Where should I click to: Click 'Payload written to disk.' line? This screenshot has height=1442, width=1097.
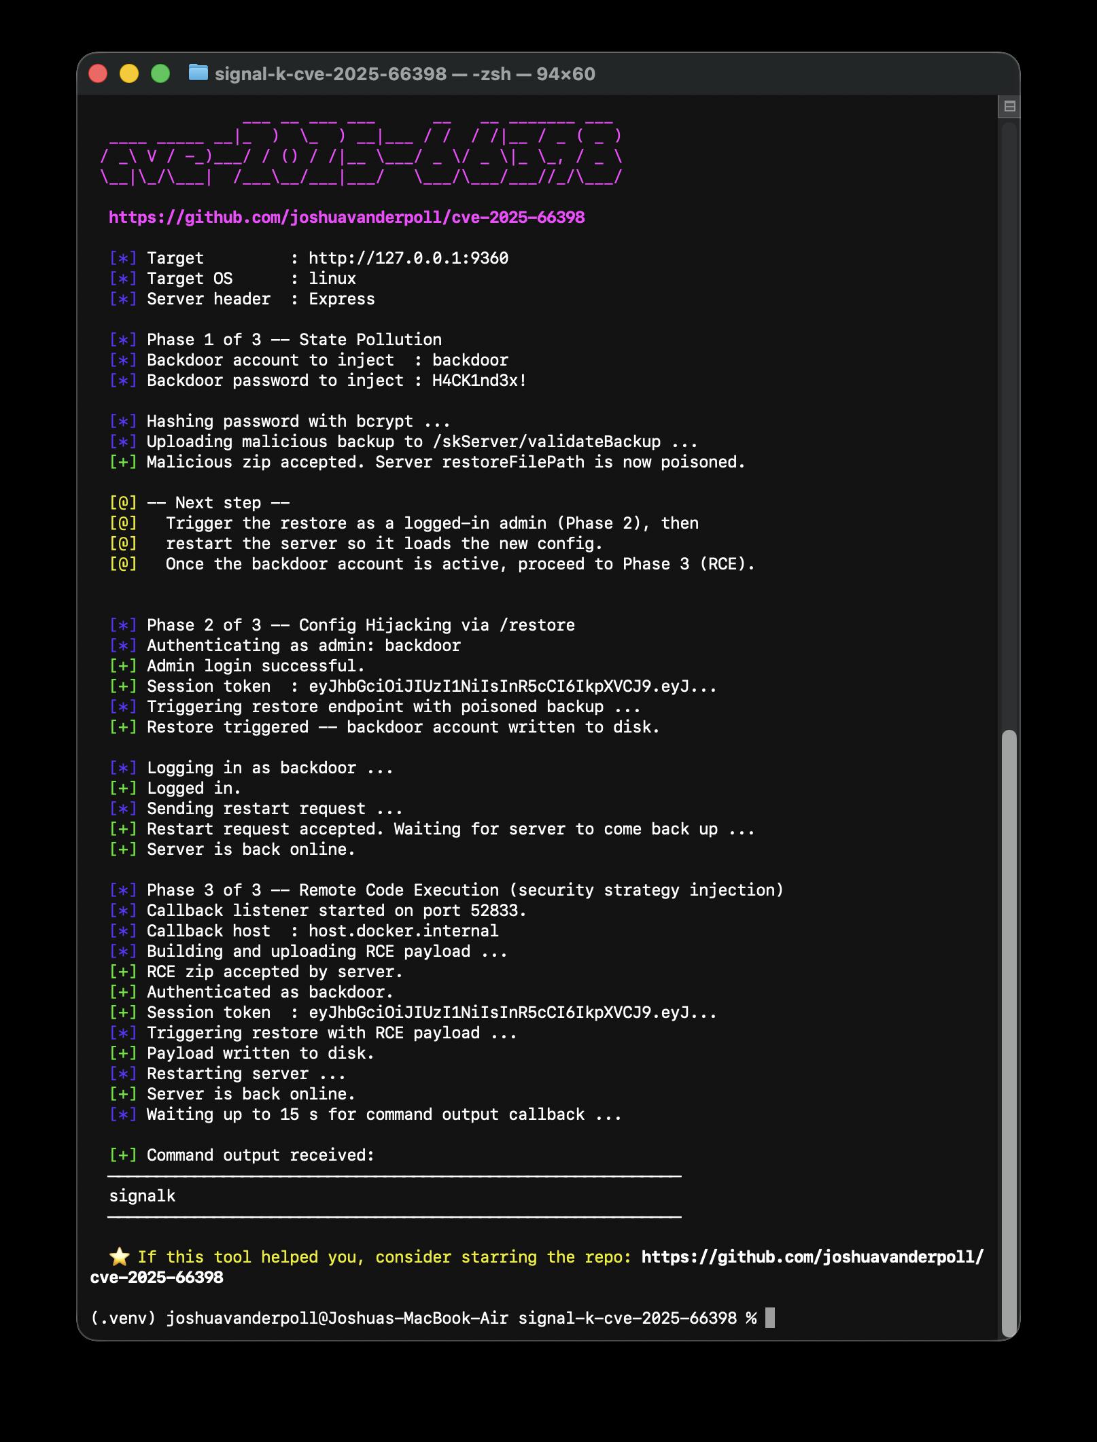click(242, 1053)
